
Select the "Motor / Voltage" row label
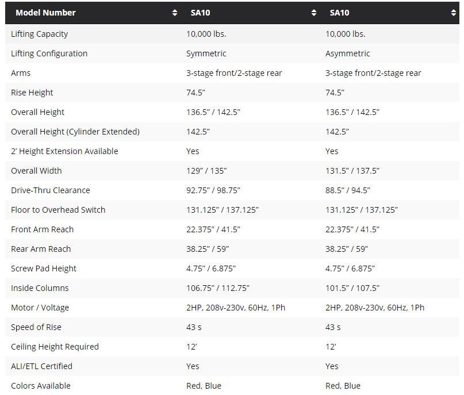pos(40,308)
